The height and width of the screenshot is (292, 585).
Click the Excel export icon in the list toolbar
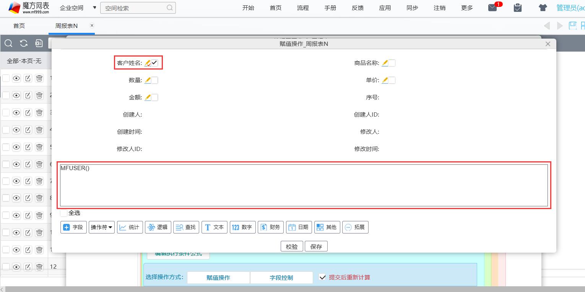(x=39, y=44)
